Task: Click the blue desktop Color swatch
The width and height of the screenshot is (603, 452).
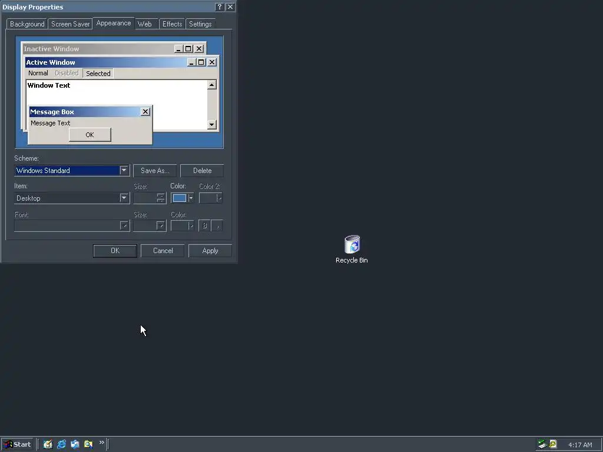Action: pyautogui.click(x=179, y=198)
